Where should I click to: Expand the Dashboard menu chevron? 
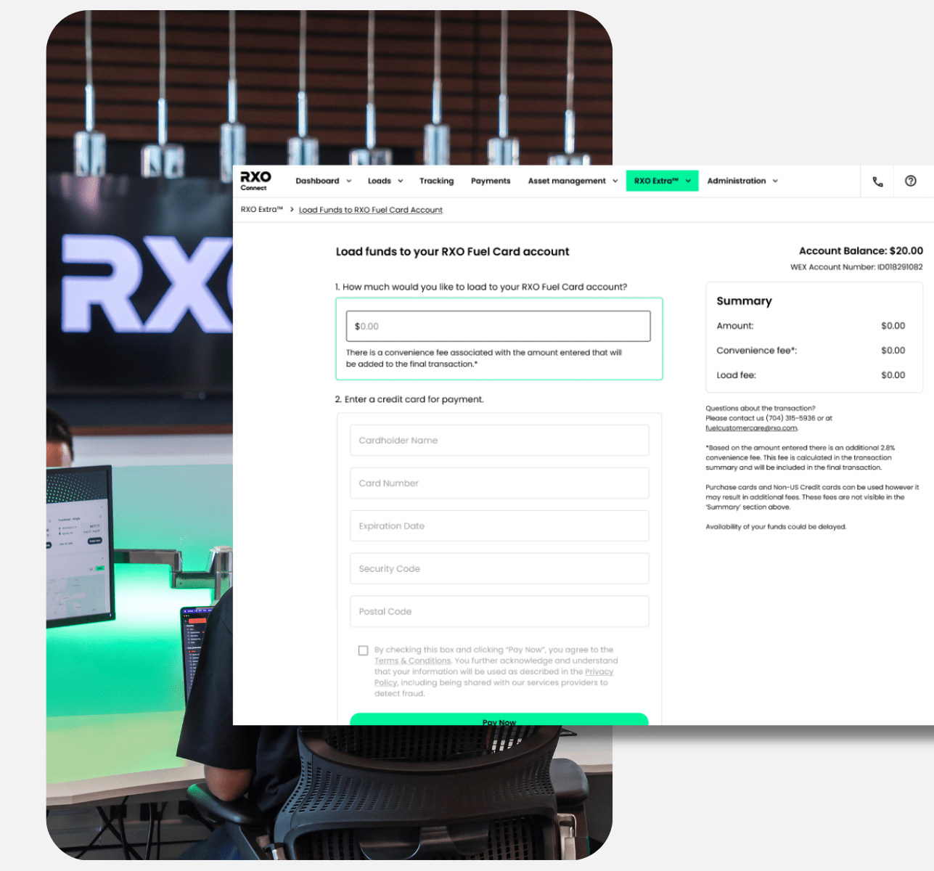[x=349, y=181]
